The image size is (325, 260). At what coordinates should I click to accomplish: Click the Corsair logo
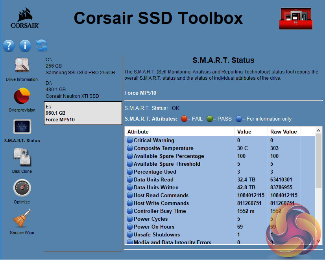click(x=24, y=19)
